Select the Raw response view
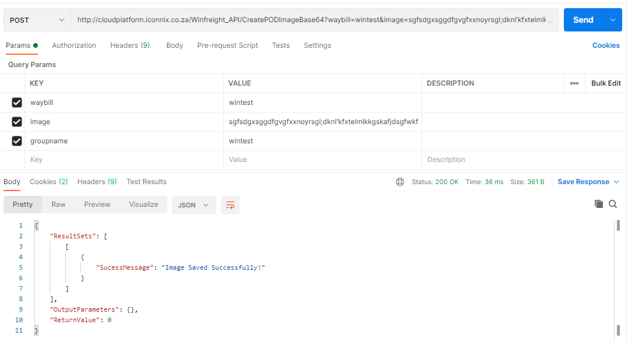The image size is (635, 342). pyautogui.click(x=58, y=205)
